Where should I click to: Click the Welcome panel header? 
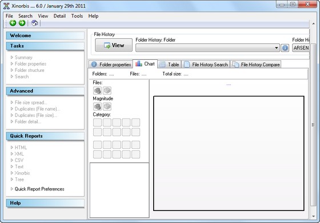coord(45,35)
